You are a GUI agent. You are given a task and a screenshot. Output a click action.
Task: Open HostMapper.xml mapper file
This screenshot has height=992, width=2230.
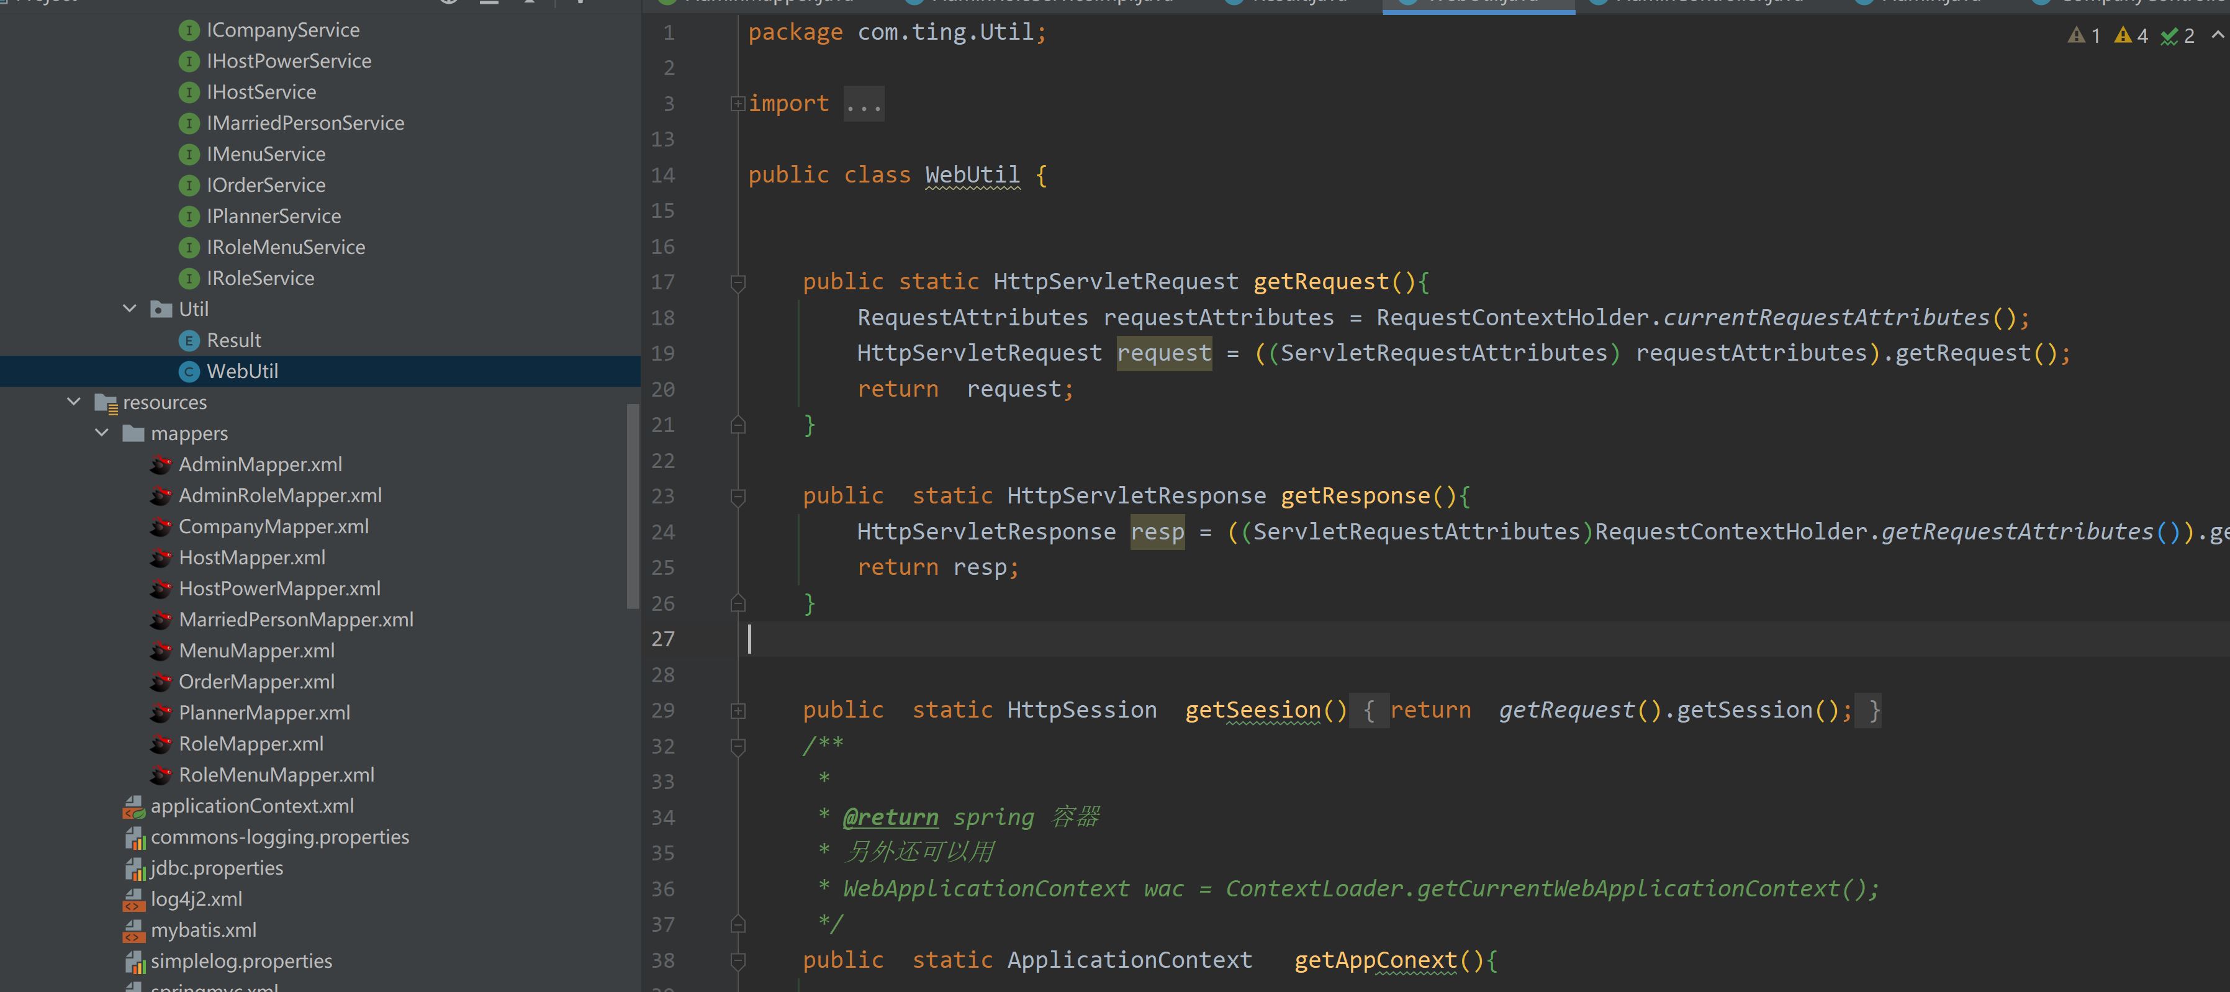(x=252, y=558)
